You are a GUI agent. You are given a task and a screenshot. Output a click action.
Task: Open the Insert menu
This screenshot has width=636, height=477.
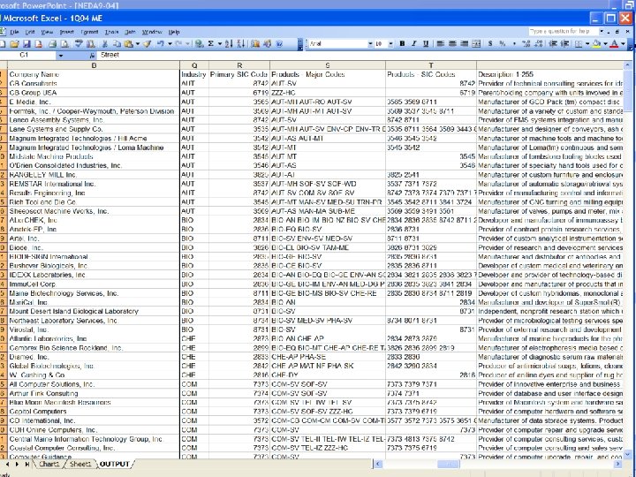67,32
